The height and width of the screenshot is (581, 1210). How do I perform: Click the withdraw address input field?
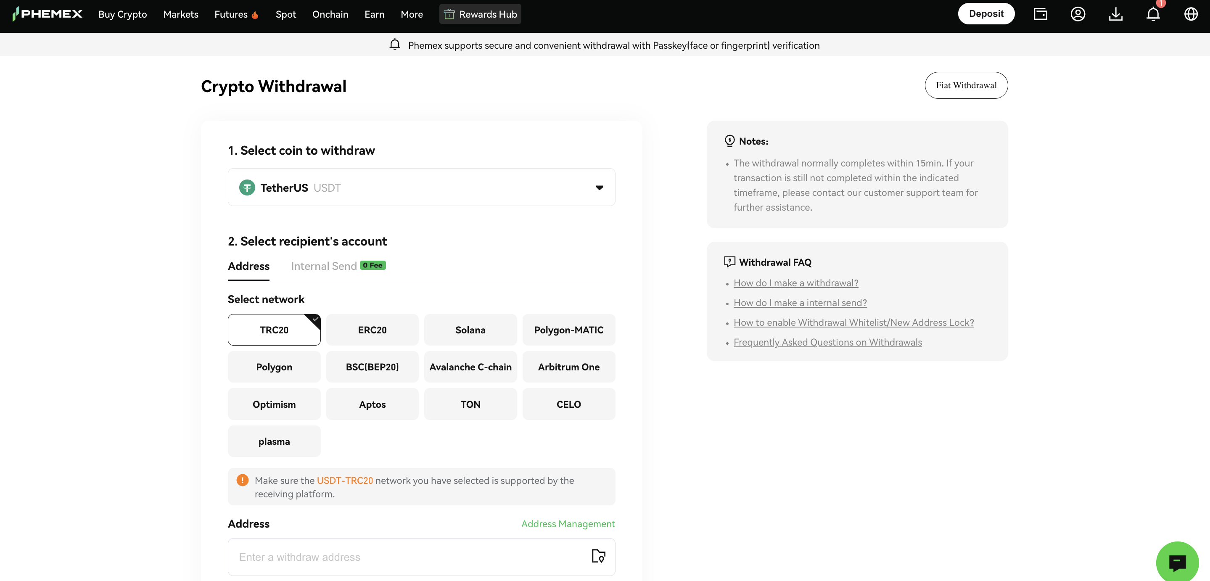click(x=399, y=557)
